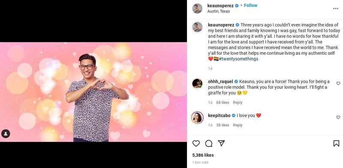The height and width of the screenshot is (168, 343).
Task: Like keepitcabo's comment with small heart
Action: 338,118
